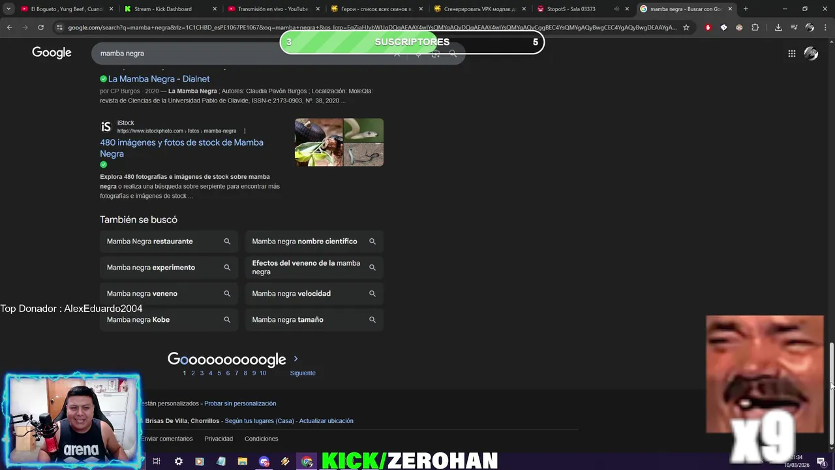This screenshot has height=470, width=835.
Task: Open Enviar comentarios footer link
Action: (166, 439)
